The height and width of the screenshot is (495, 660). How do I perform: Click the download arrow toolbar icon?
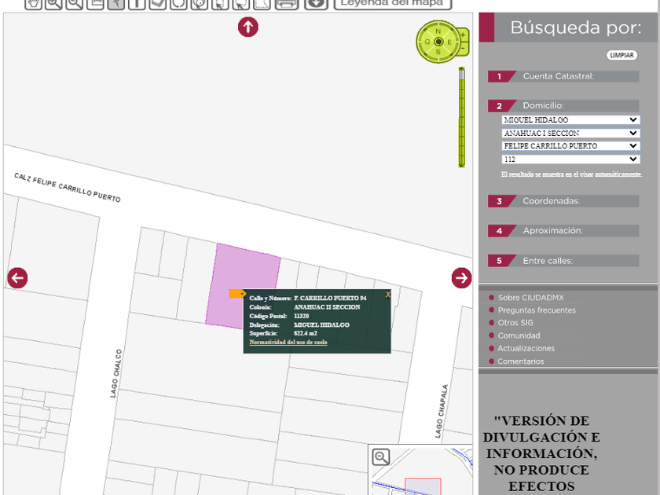click(x=316, y=4)
